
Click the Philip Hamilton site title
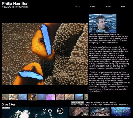15,4
